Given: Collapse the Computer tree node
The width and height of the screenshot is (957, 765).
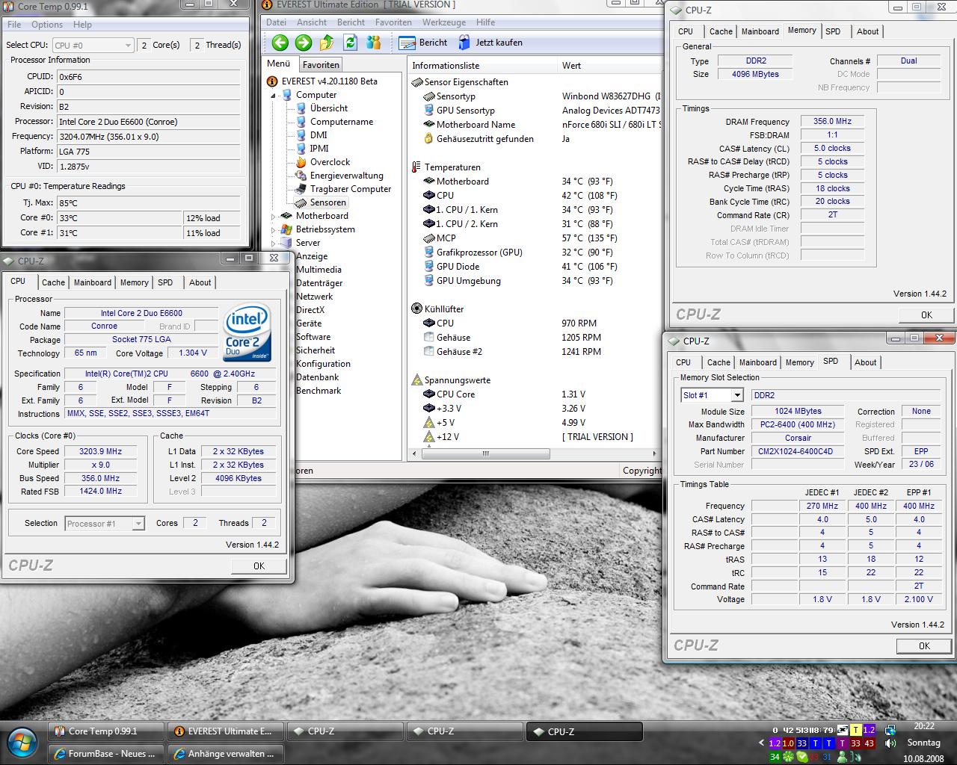Looking at the screenshot, I should click(x=274, y=96).
